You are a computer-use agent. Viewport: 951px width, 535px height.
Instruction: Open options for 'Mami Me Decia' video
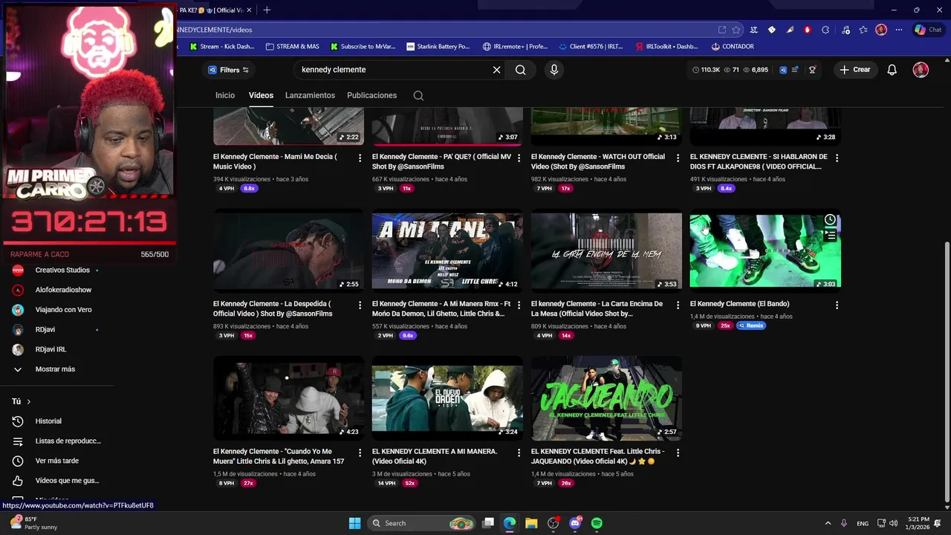(x=360, y=158)
